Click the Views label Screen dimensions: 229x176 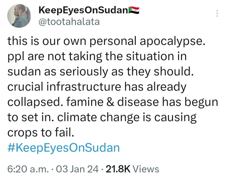(x=145, y=169)
